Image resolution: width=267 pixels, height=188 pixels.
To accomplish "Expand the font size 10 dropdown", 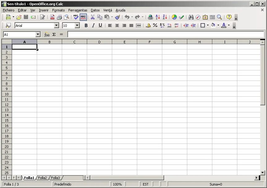I will click(x=77, y=26).
